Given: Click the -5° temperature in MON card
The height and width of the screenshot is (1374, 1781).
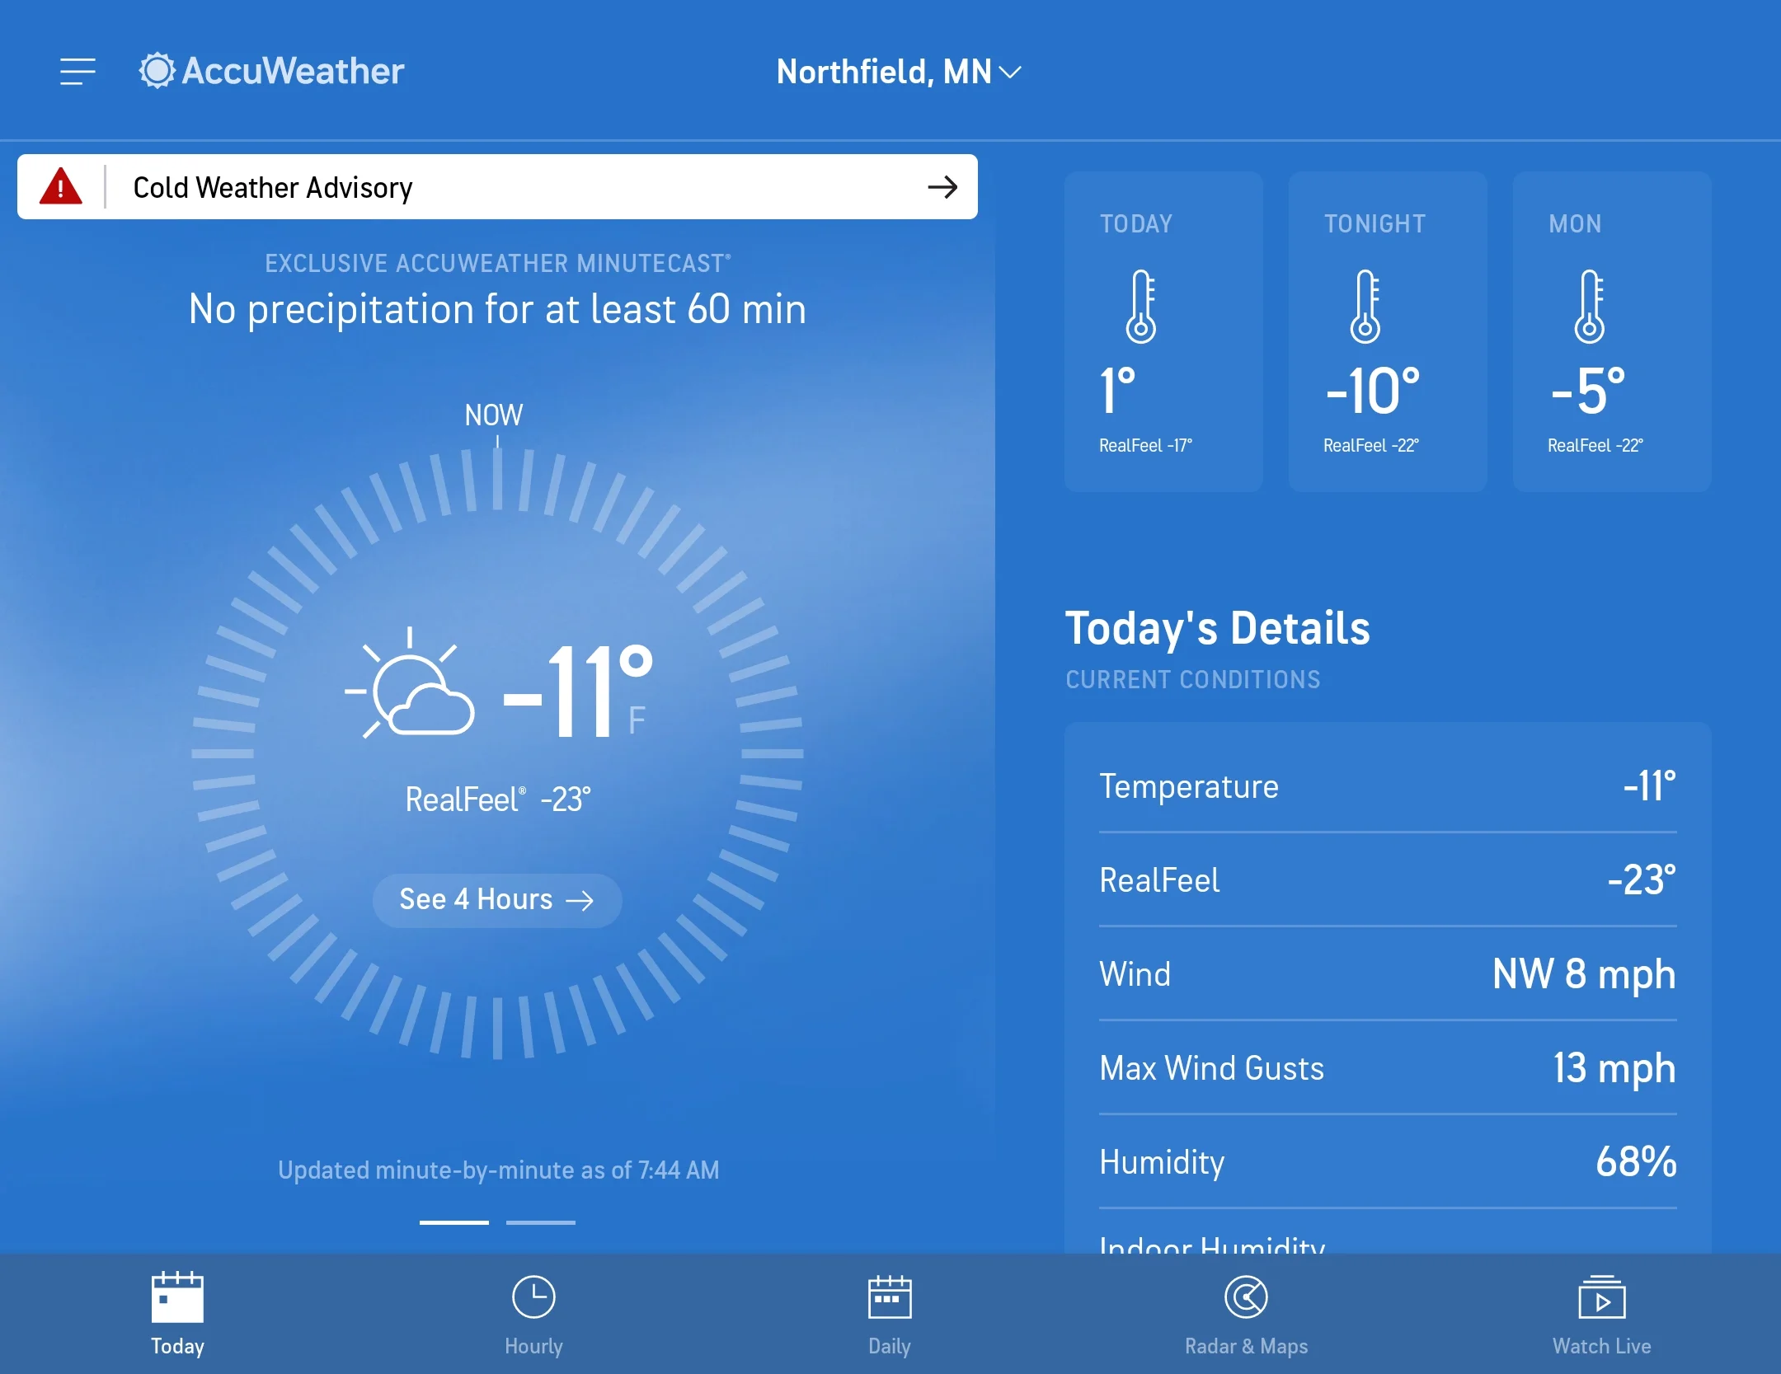Looking at the screenshot, I should [1588, 391].
